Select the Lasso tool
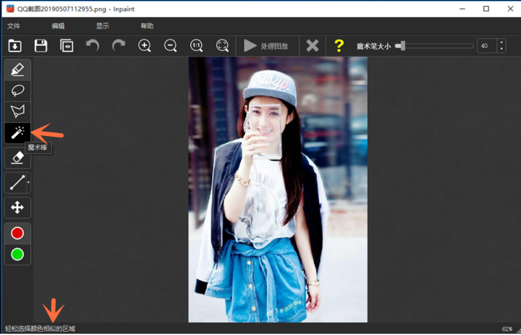This screenshot has width=521, height=335. [x=17, y=90]
